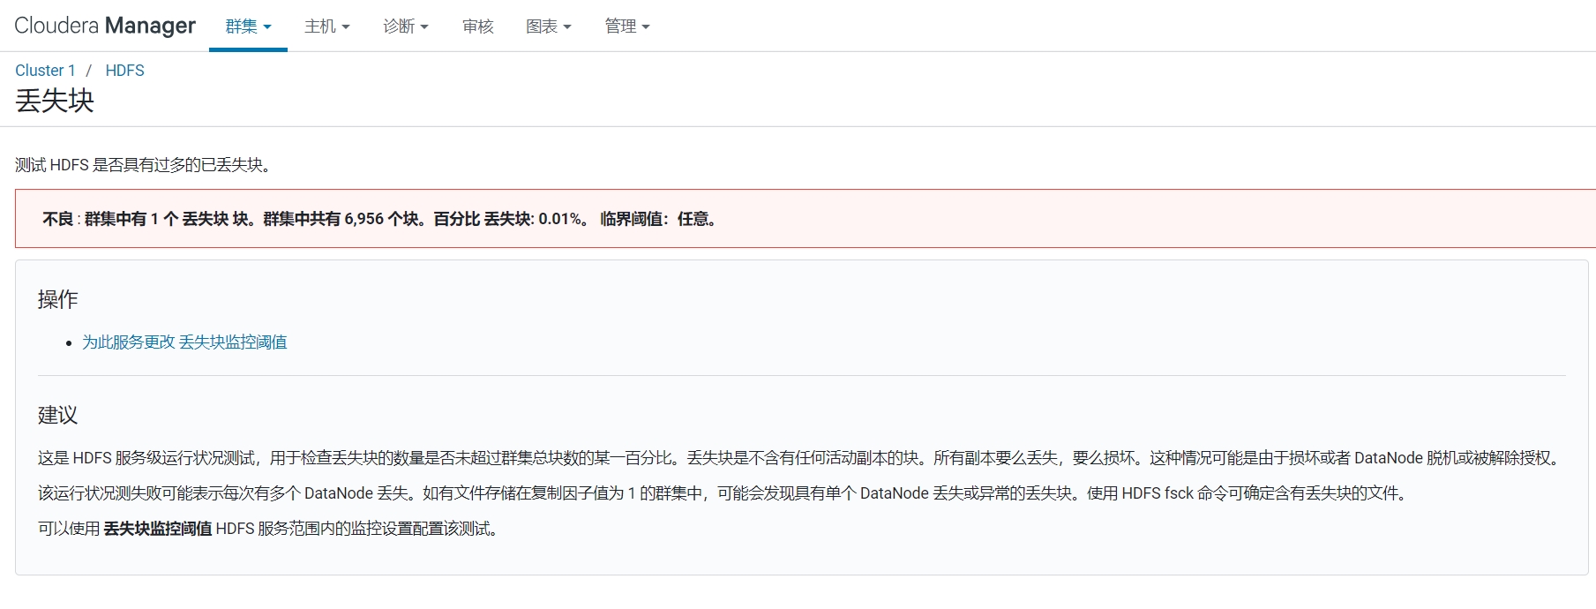Click the 建议 section heading

(x=57, y=415)
